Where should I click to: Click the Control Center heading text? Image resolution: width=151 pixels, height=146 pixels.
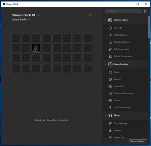121,20
